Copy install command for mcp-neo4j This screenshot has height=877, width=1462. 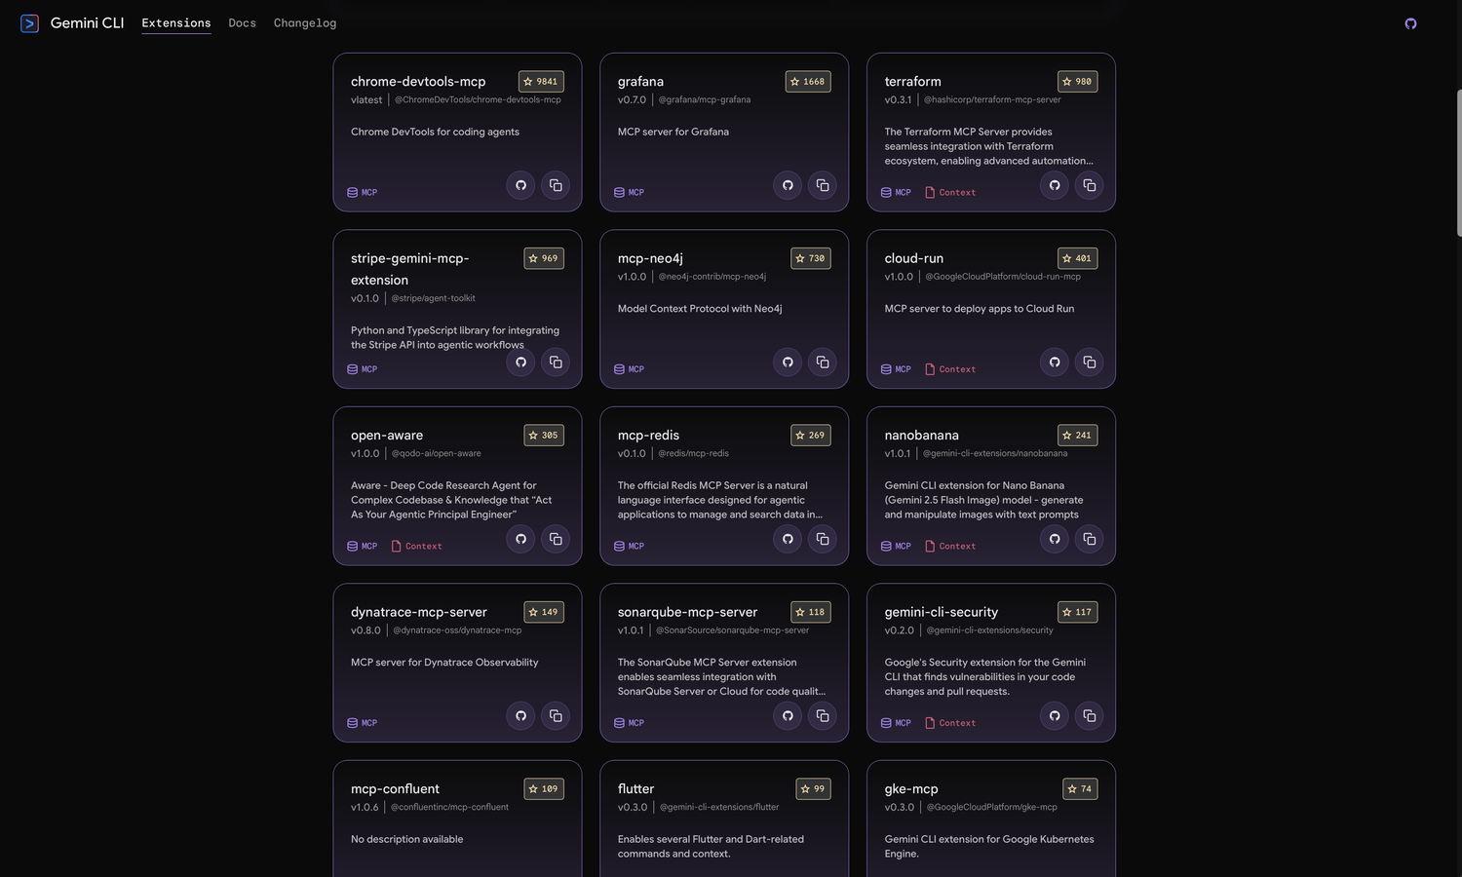pyautogui.click(x=823, y=362)
